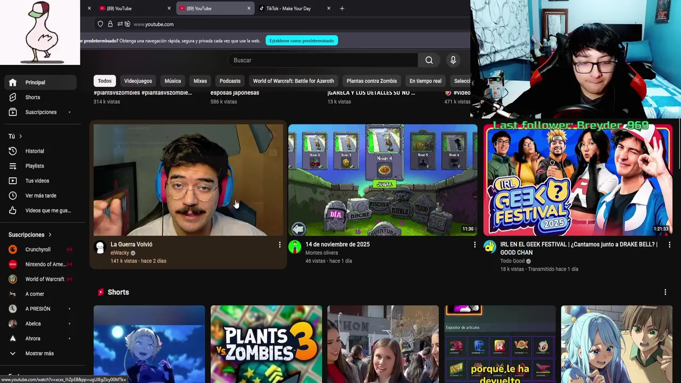
Task: Open A PRESIÓN channel subscription
Action: point(40,309)
